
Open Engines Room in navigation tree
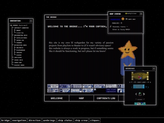tap(19, 65)
